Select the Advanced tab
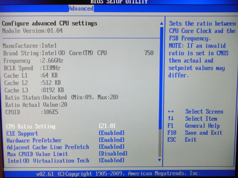 click(x=81, y=9)
